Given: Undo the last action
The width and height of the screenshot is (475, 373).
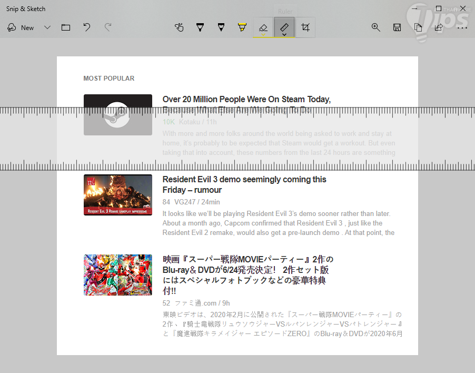Looking at the screenshot, I should coord(87,27).
